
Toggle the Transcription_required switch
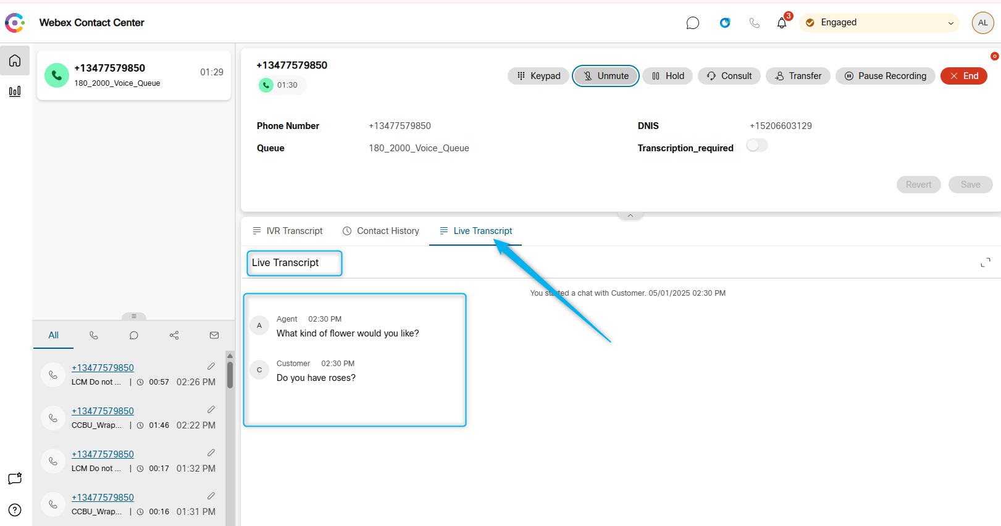pyautogui.click(x=756, y=146)
